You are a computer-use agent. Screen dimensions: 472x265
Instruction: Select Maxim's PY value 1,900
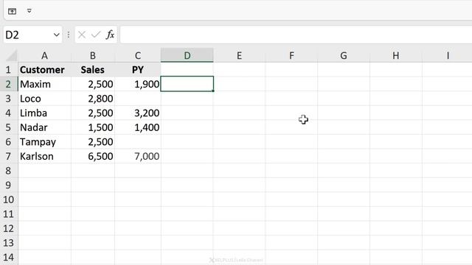[x=138, y=84]
